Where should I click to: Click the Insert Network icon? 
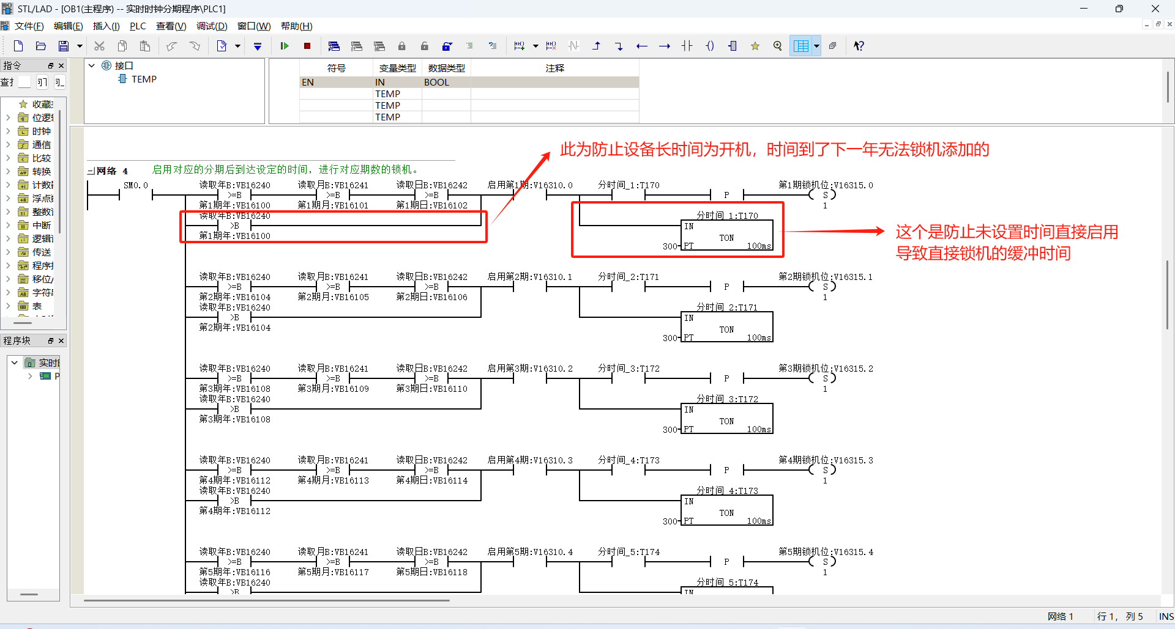pos(520,46)
